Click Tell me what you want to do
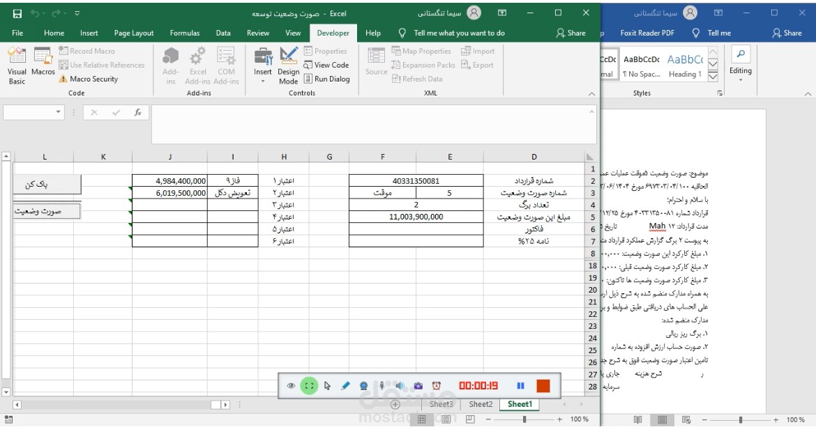 pos(459,33)
